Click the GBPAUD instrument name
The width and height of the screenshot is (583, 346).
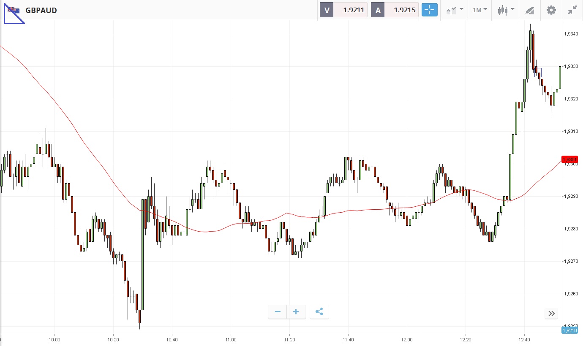41,10
